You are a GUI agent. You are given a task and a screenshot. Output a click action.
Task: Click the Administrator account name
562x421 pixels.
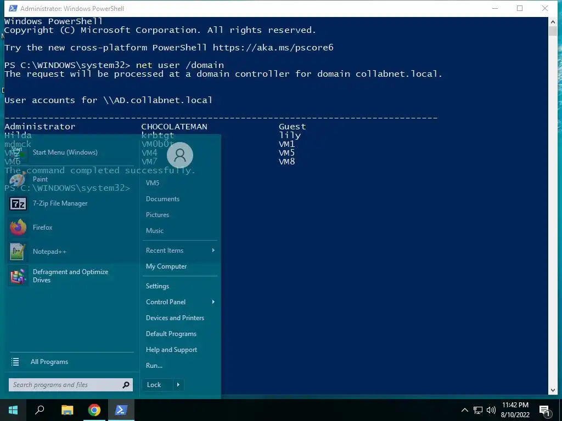coord(40,127)
